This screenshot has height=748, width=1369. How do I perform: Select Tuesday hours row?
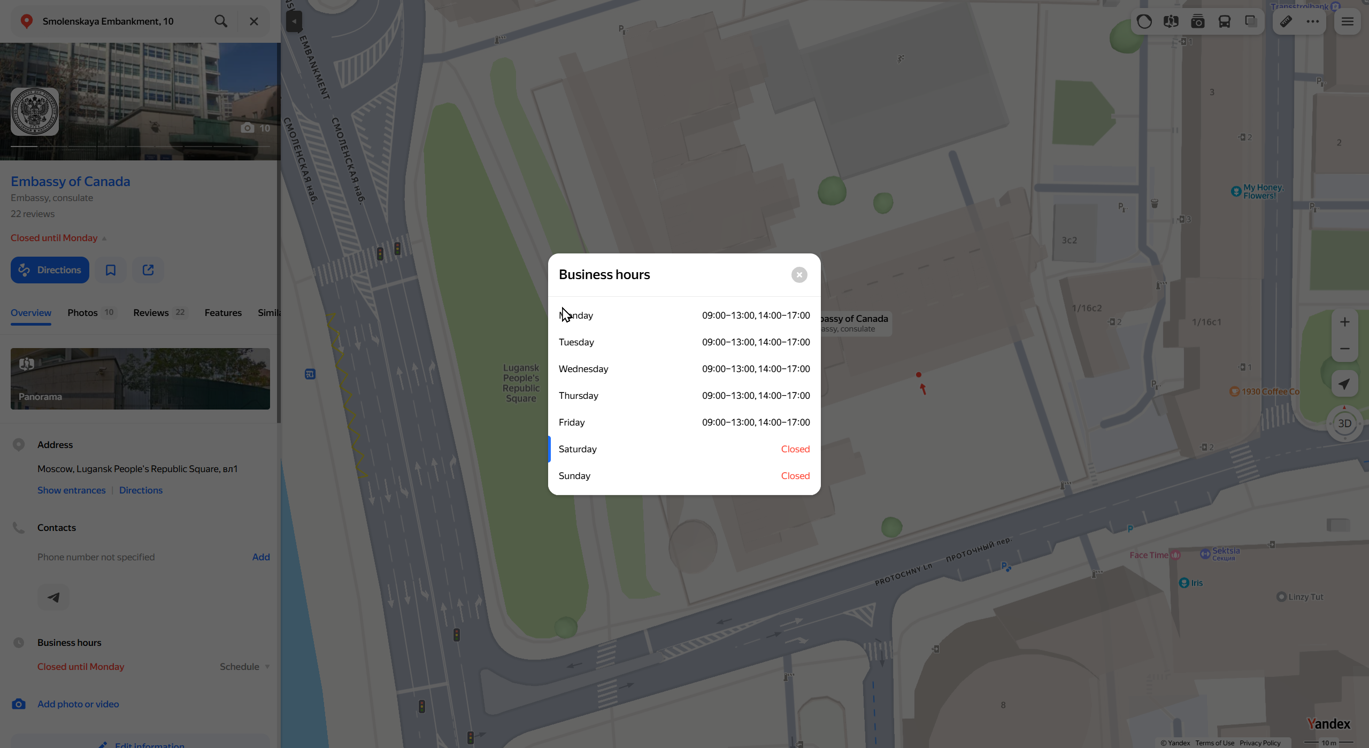(684, 342)
